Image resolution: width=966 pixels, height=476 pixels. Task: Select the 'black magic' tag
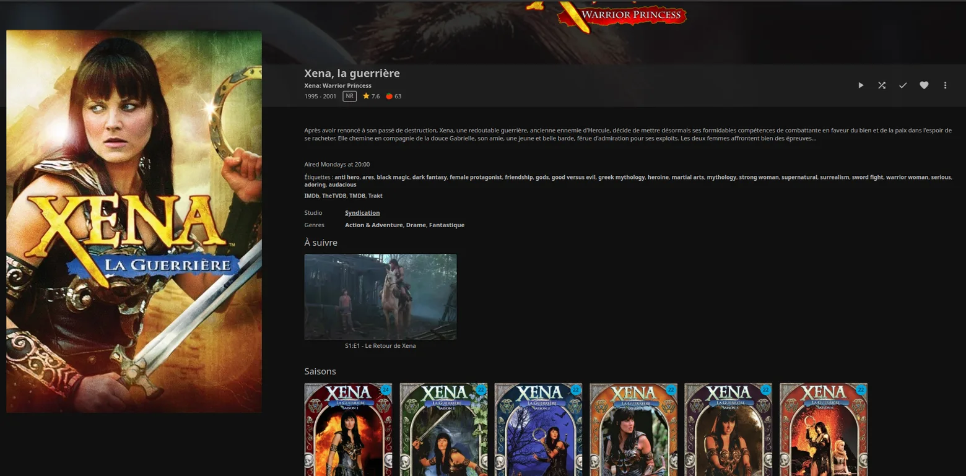point(393,178)
